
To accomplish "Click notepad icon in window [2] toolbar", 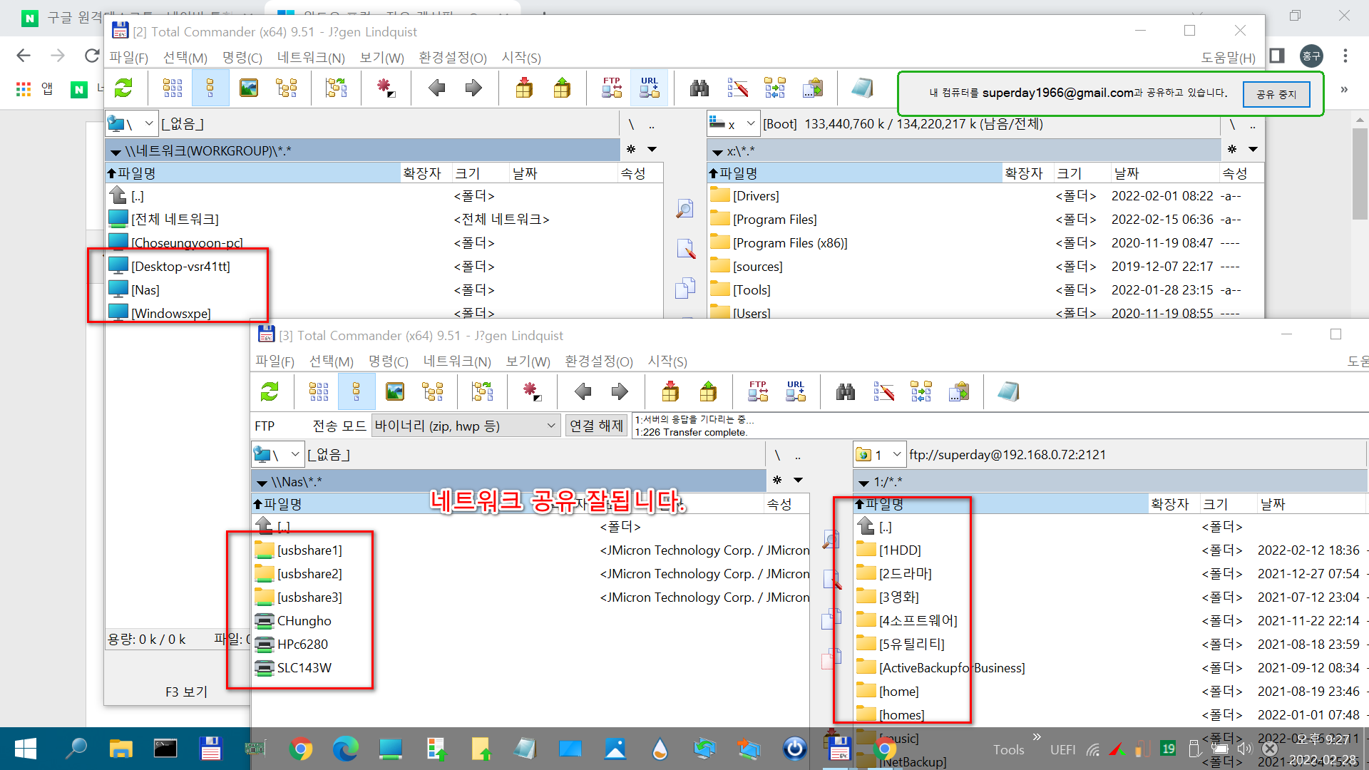I will pyautogui.click(x=862, y=88).
